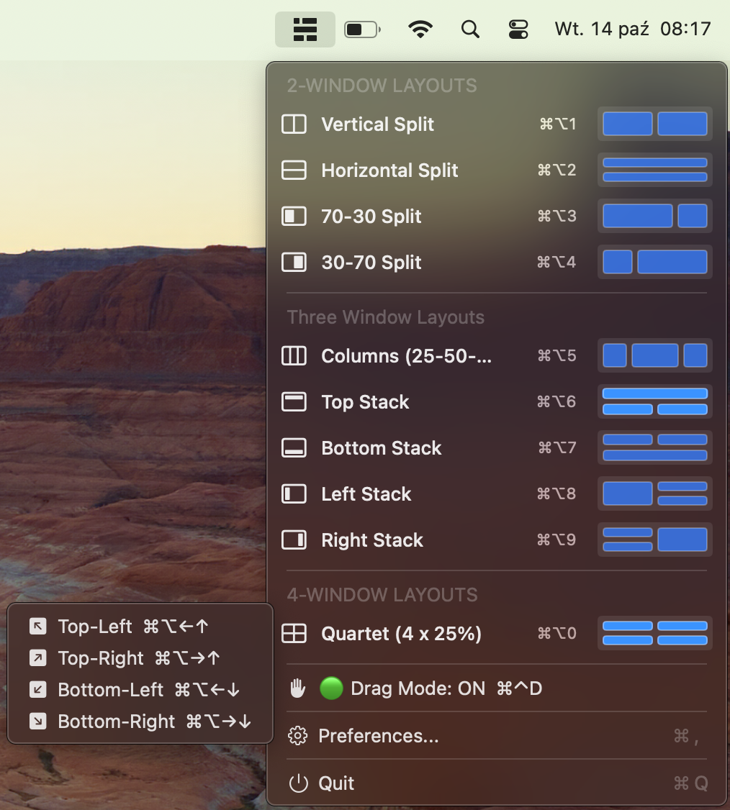
Task: Toggle Drag Mode off via the green indicator
Action: tap(331, 688)
